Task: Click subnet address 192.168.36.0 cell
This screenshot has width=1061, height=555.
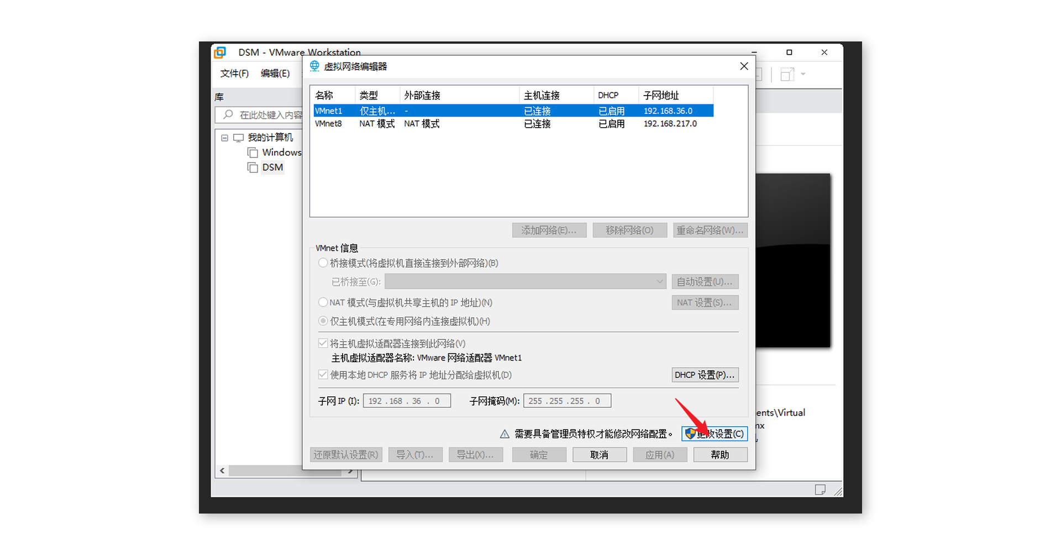Action: pos(668,111)
